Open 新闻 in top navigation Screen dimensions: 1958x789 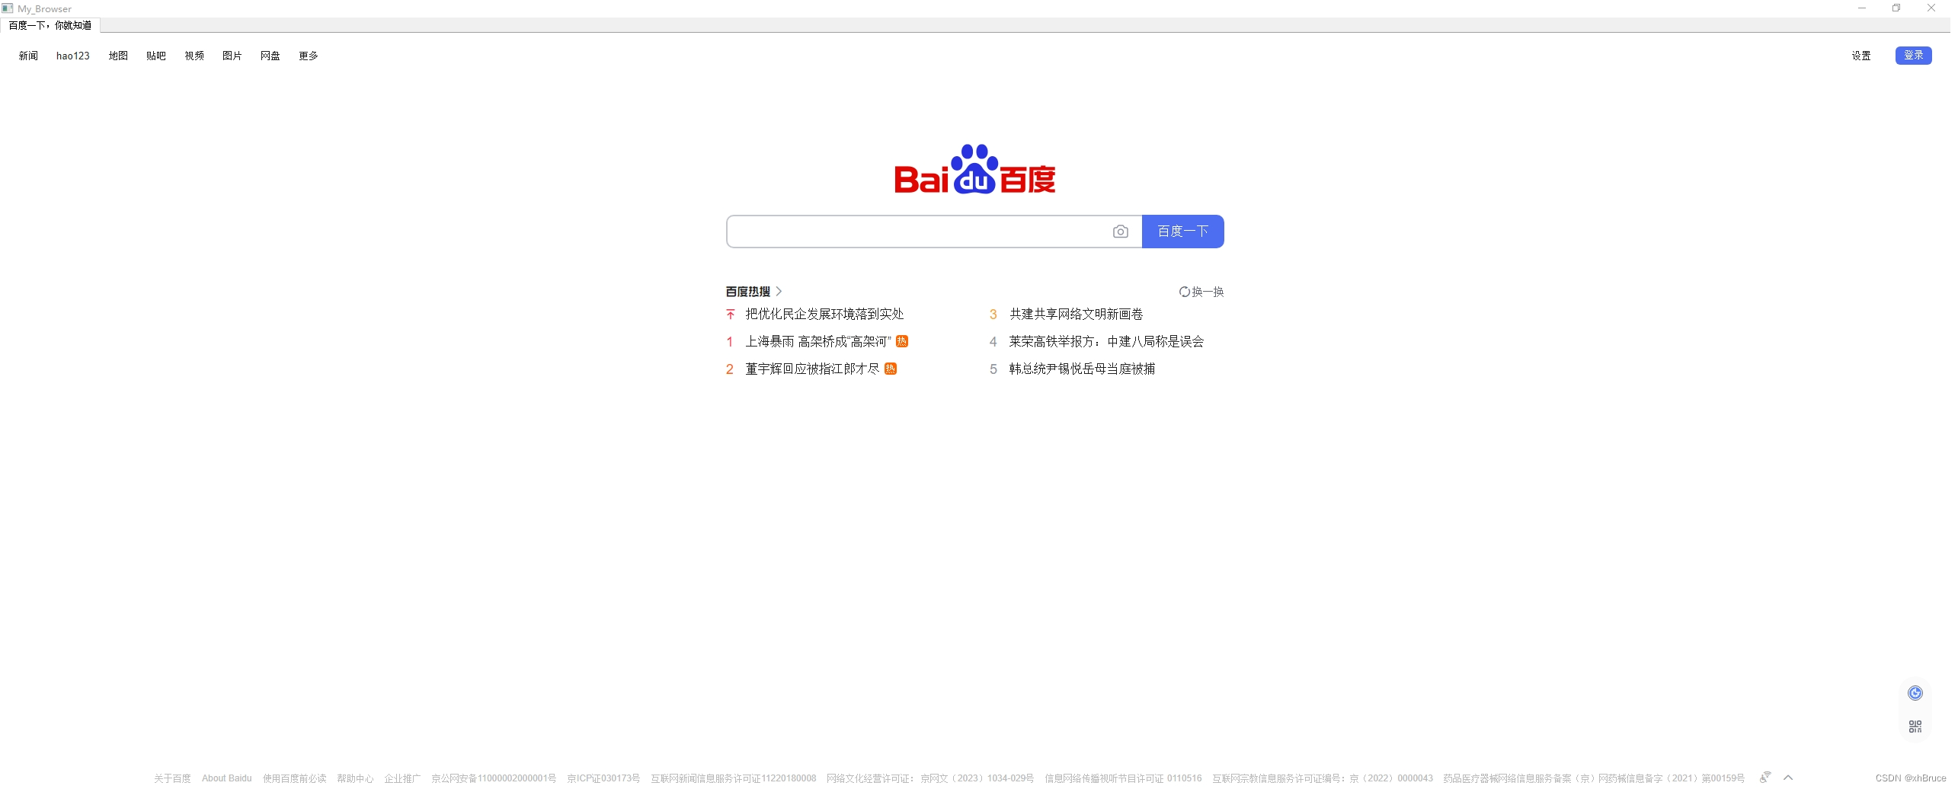28,56
